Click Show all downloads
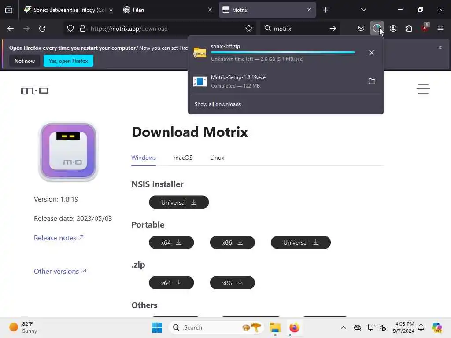451x338 pixels. click(x=218, y=104)
